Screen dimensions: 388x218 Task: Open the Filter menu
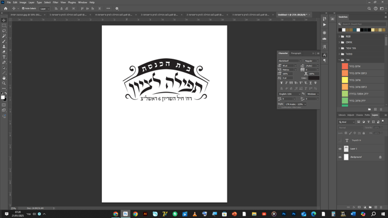click(55, 2)
